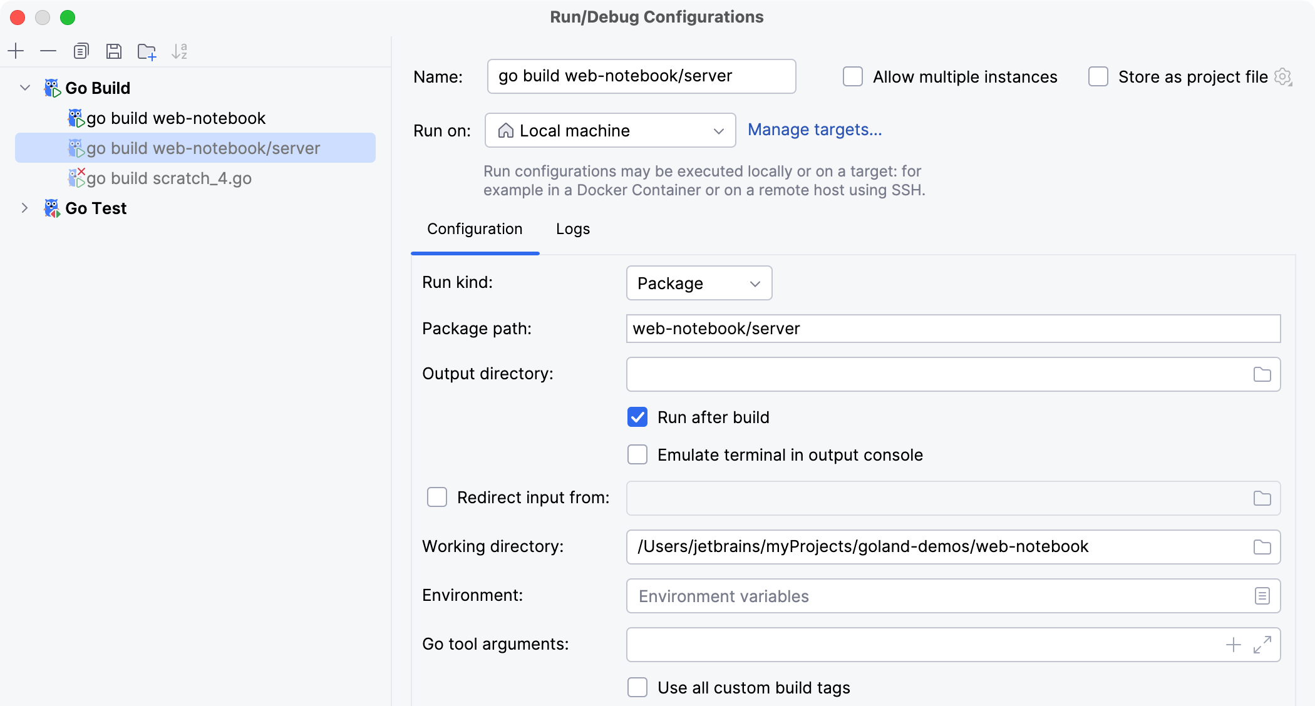Enable Redirect input from checkbox

tap(436, 497)
